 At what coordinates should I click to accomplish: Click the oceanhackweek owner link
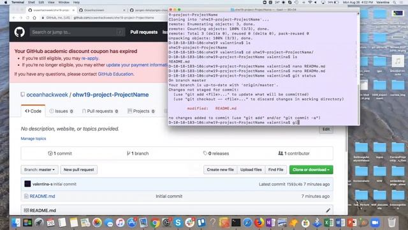47,95
